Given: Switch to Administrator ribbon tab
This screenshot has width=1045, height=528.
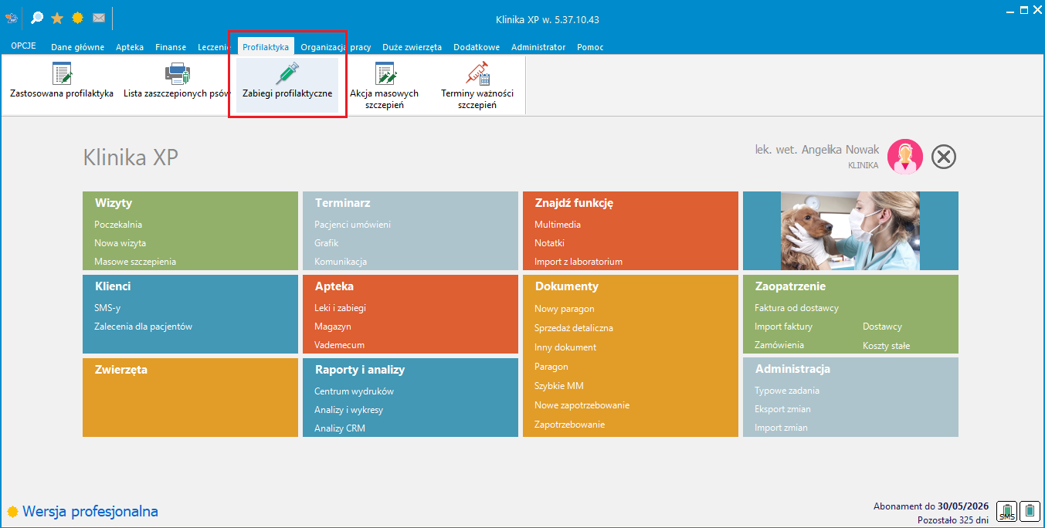Looking at the screenshot, I should point(538,47).
